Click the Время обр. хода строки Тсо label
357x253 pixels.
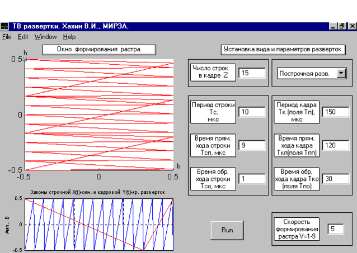coord(213,179)
